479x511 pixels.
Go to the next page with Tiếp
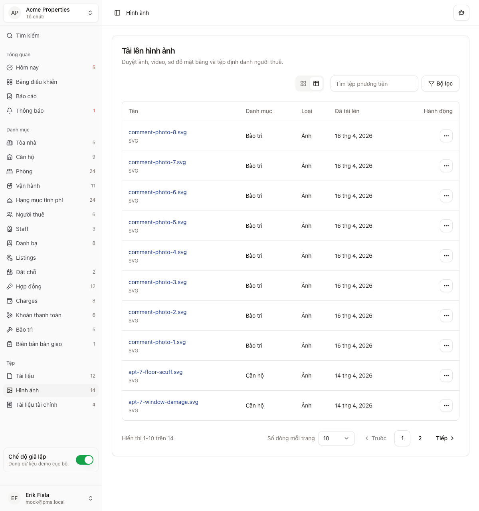(x=445, y=438)
